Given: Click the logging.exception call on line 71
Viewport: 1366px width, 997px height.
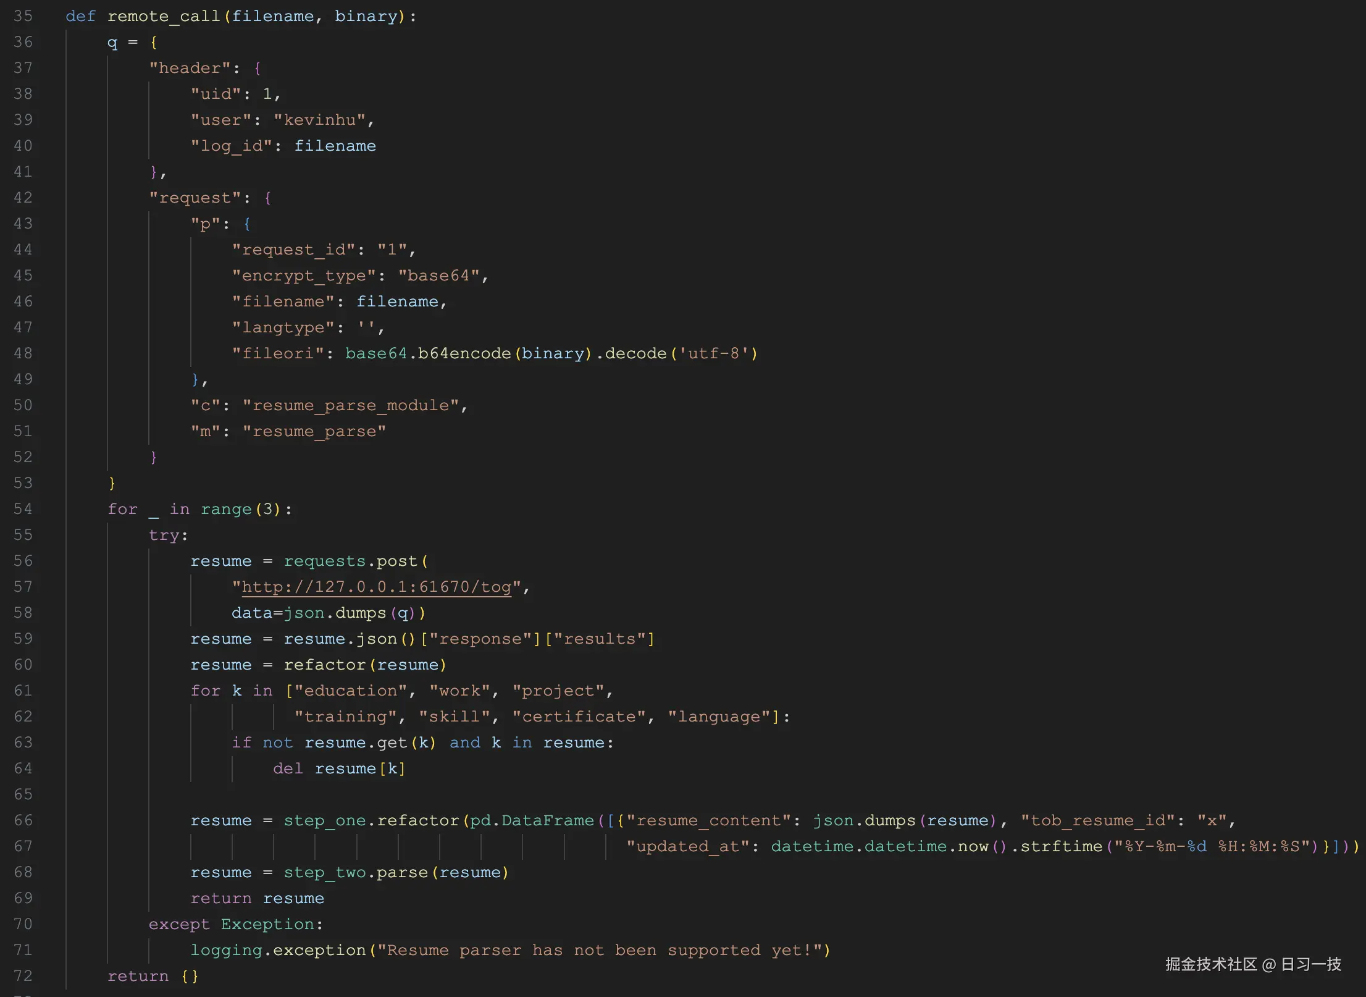Looking at the screenshot, I should click(x=279, y=950).
